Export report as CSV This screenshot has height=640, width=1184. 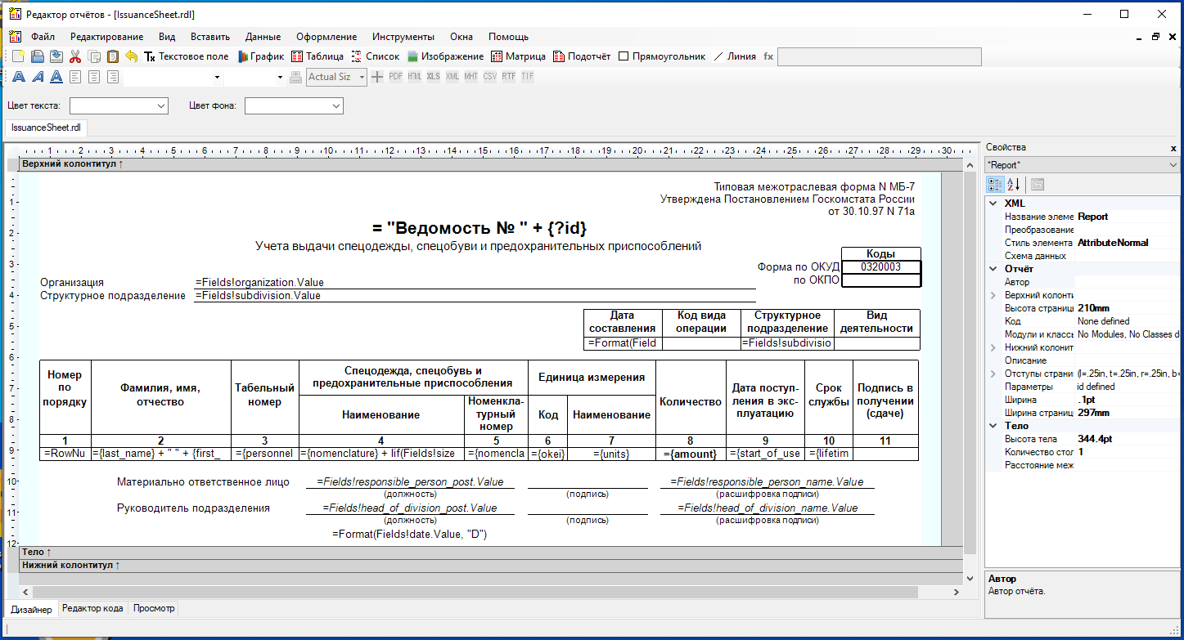tap(490, 77)
